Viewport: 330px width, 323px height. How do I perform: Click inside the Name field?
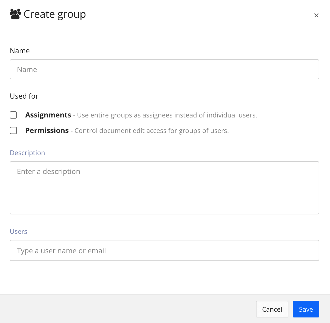164,69
